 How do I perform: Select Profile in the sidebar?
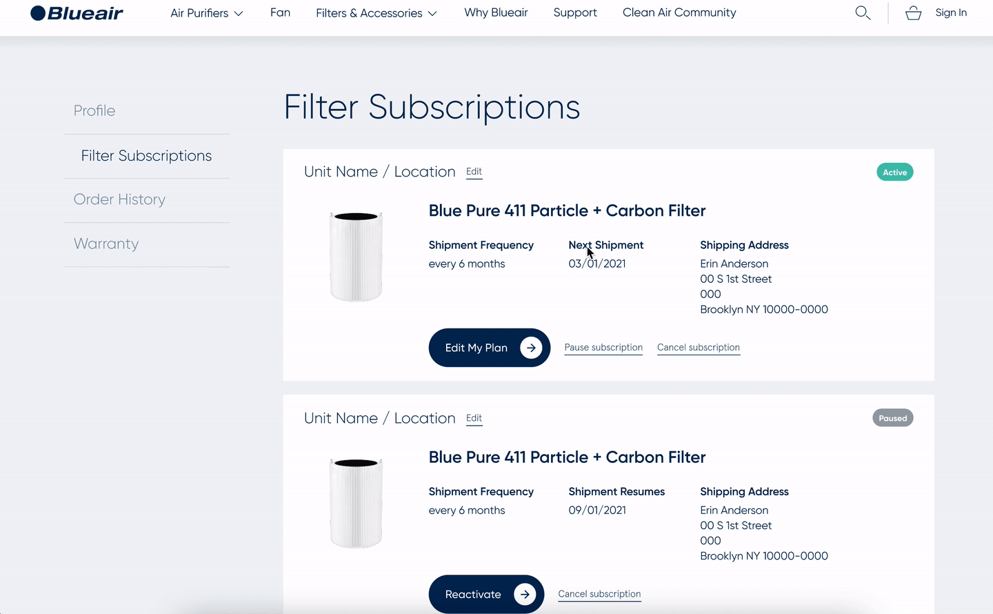tap(94, 110)
